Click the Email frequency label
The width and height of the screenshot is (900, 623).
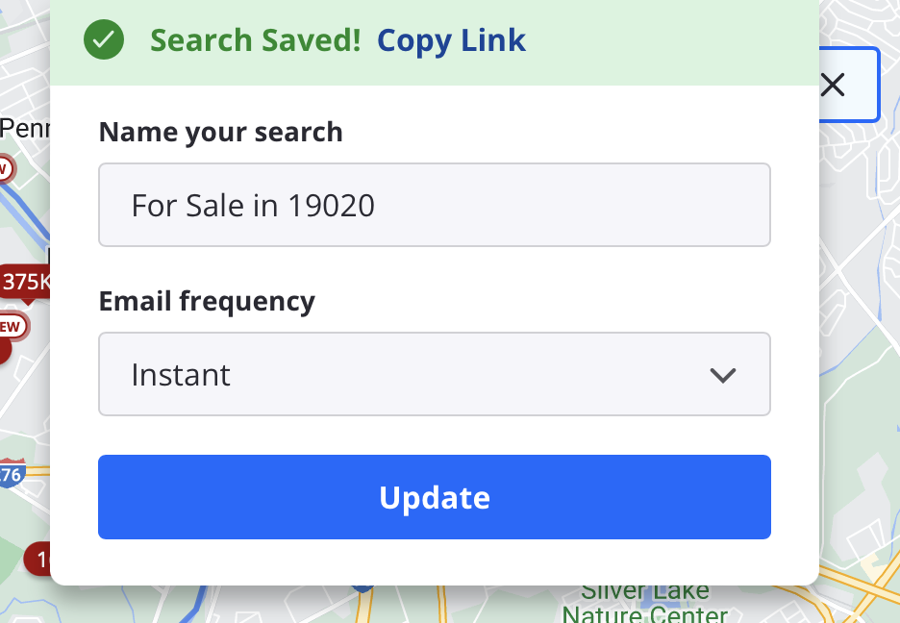coord(207,301)
